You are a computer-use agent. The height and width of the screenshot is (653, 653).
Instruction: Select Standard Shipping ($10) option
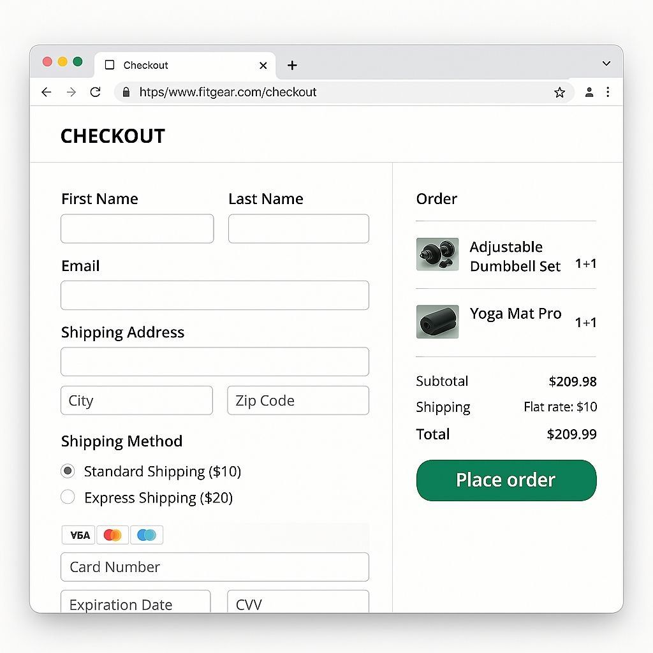click(68, 471)
